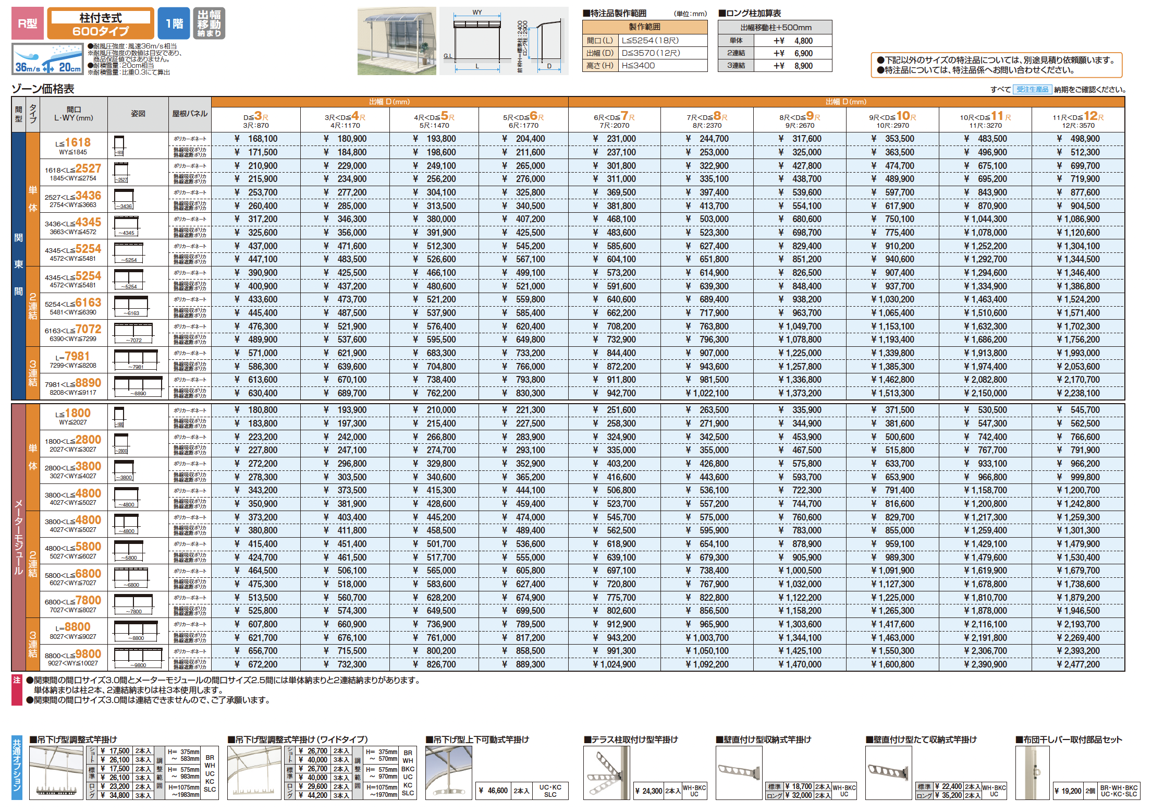Click the ~9800 frame diagram
Image resolution: width=1152 pixels, height=812 pixels.
pos(138,658)
